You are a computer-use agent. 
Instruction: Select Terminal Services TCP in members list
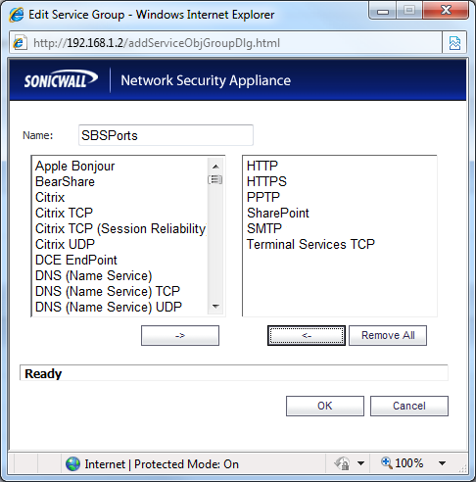(310, 244)
